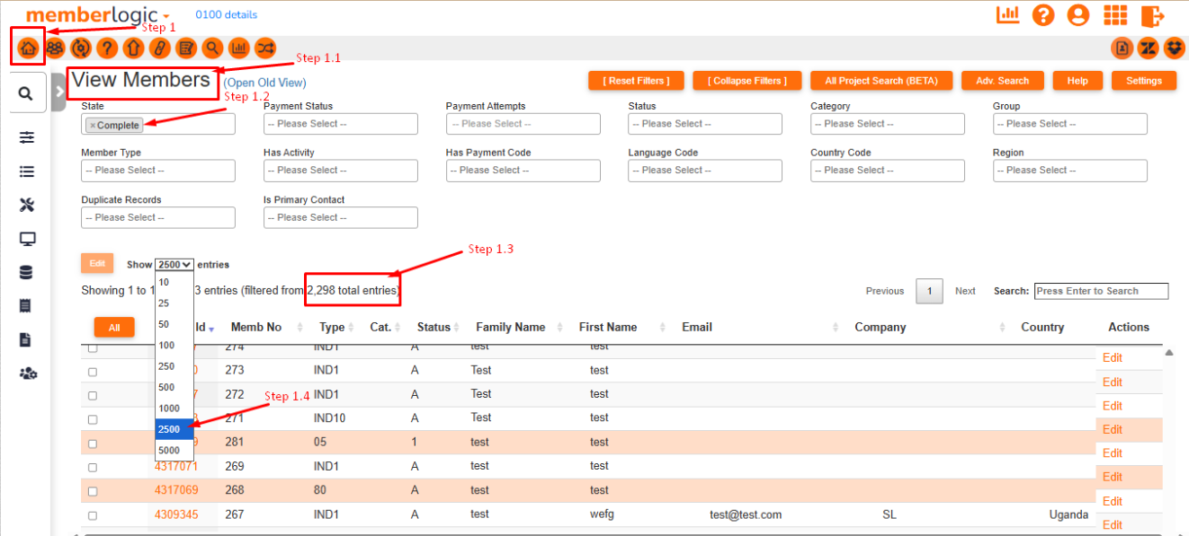Screen dimensions: 1189x536
Task: Sort table by Family Name column header
Action: point(511,328)
